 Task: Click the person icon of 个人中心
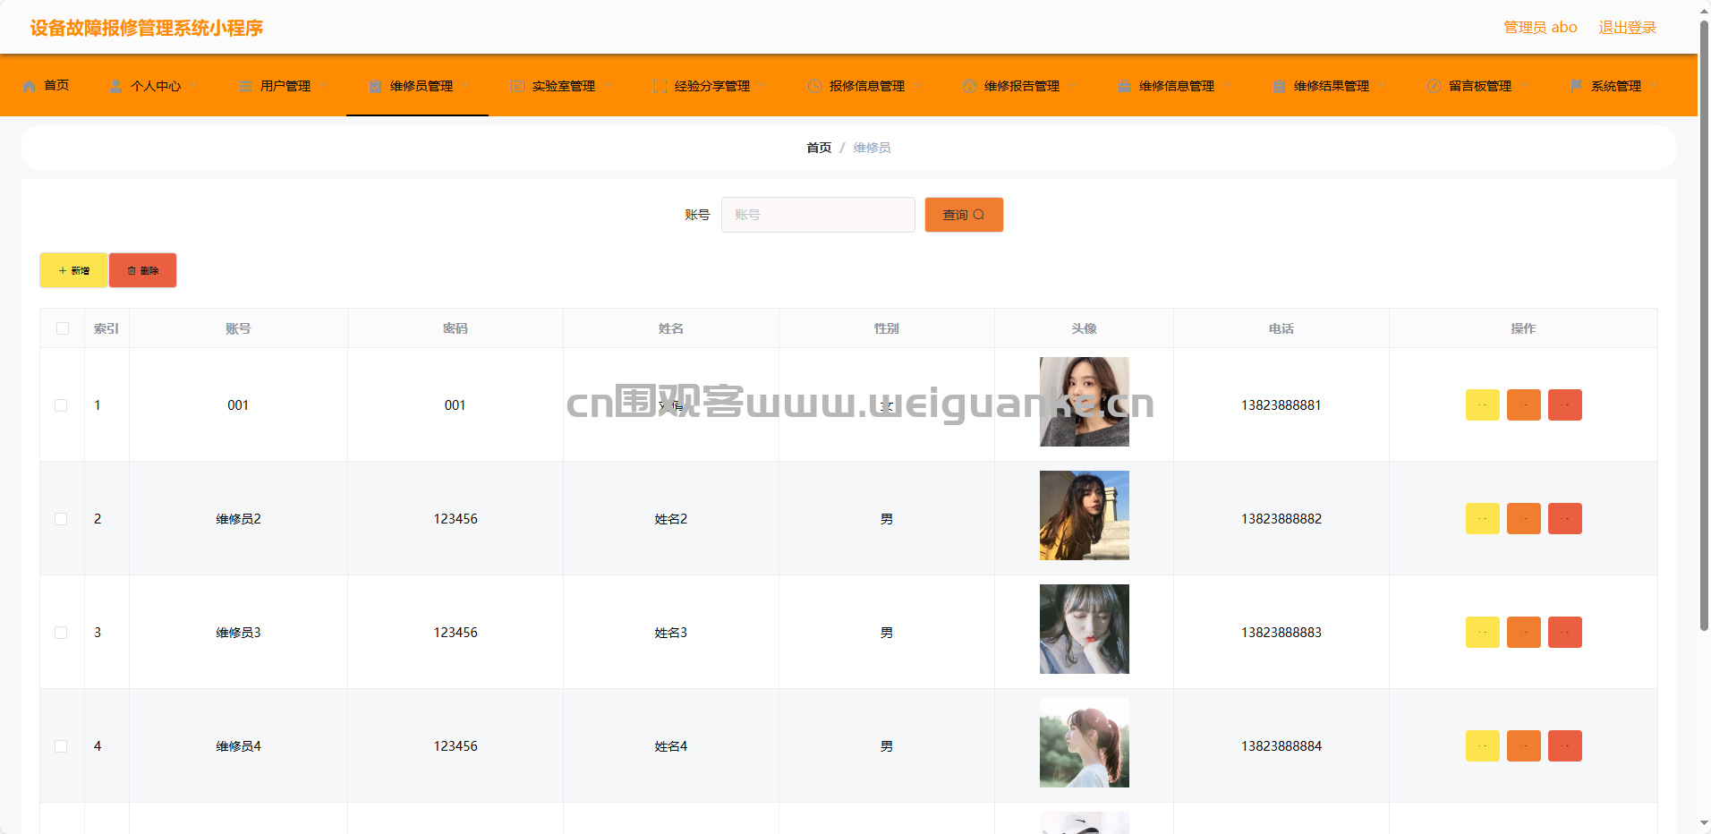116,86
